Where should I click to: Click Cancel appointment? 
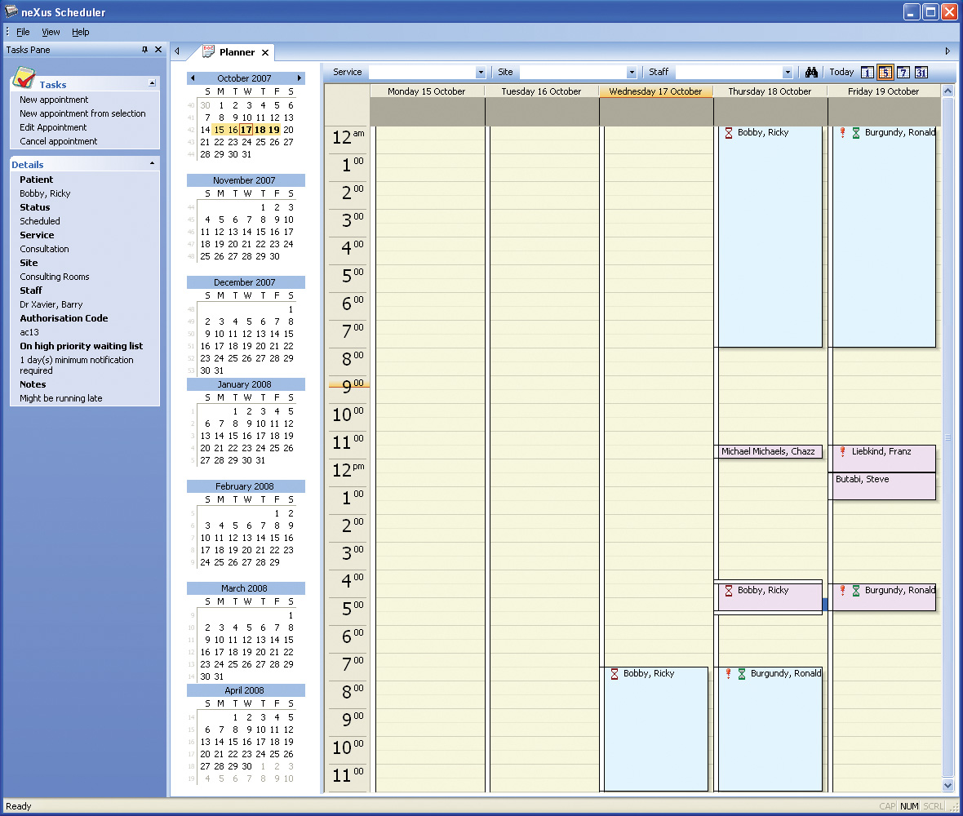coord(58,141)
